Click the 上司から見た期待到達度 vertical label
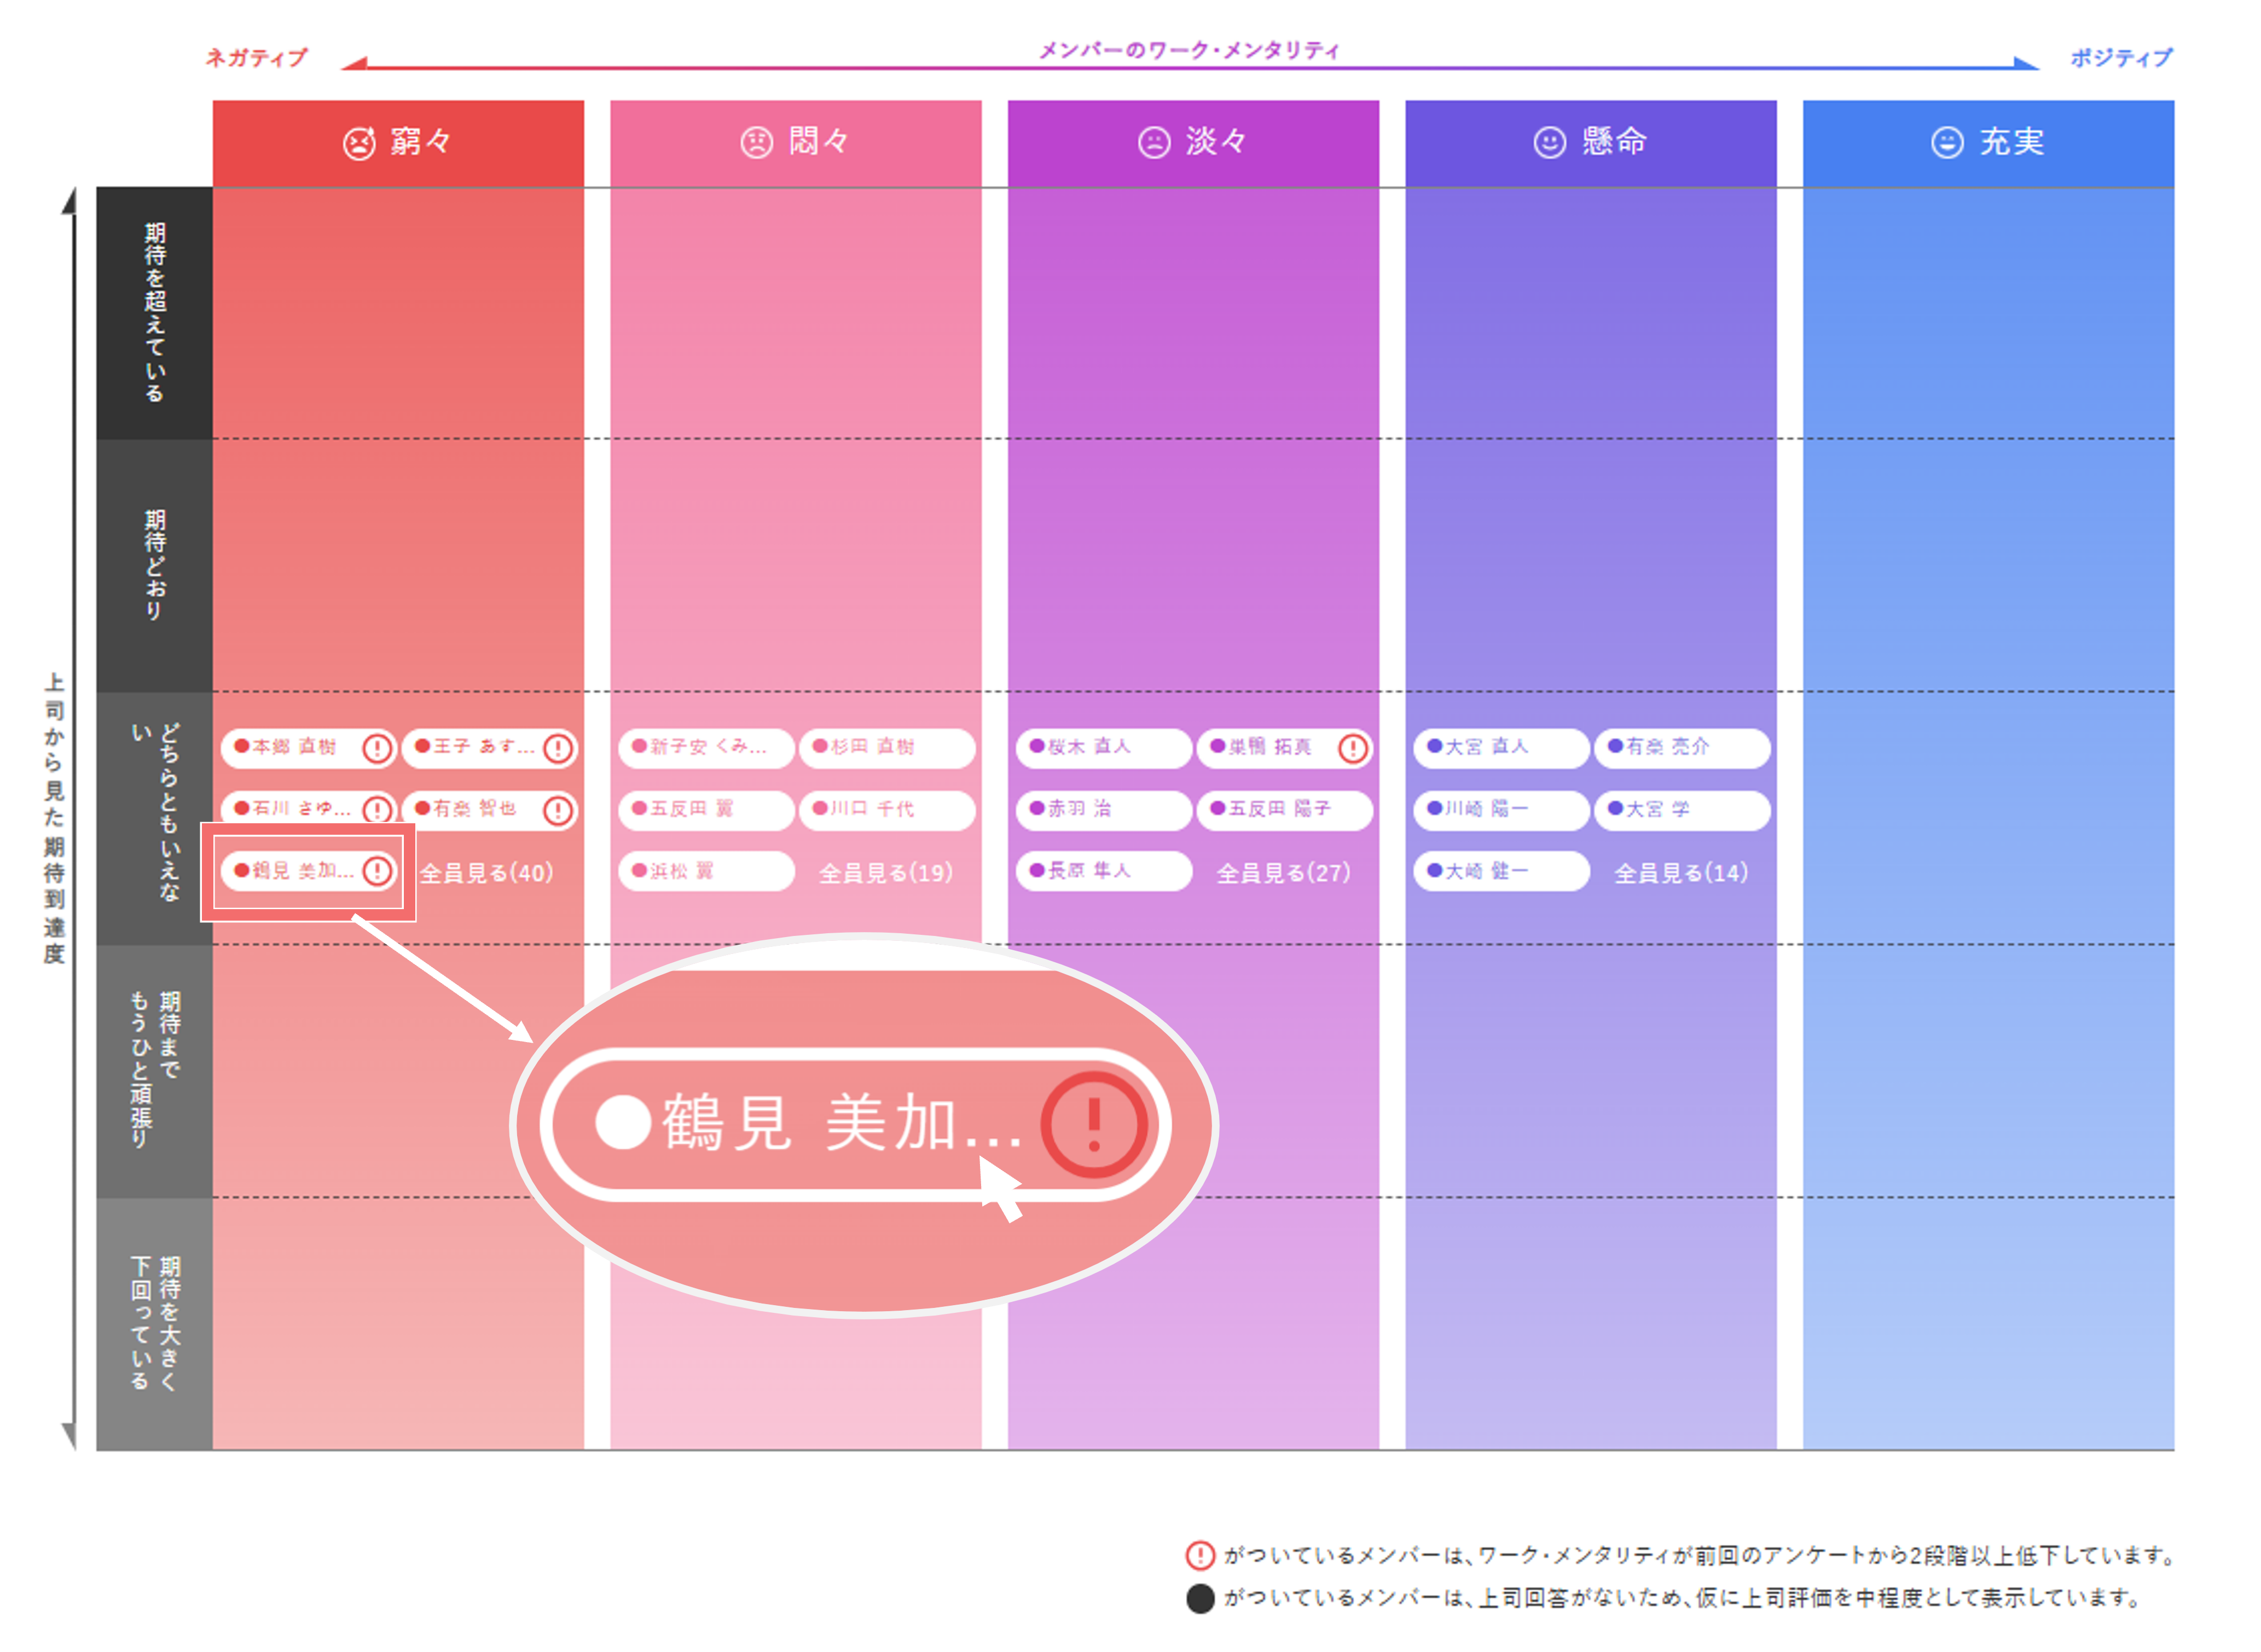The width and height of the screenshot is (2261, 1652). (x=54, y=818)
